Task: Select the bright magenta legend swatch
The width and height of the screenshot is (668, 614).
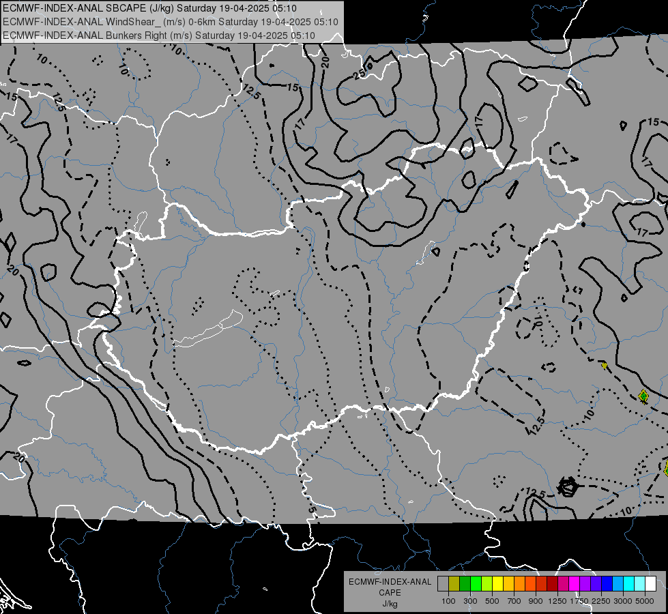Action: 575,583
